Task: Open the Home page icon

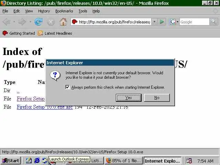Action: click(x=63, y=22)
